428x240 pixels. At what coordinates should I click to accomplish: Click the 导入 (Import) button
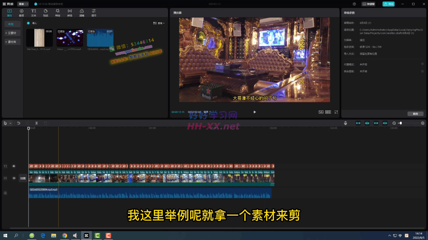point(32,23)
